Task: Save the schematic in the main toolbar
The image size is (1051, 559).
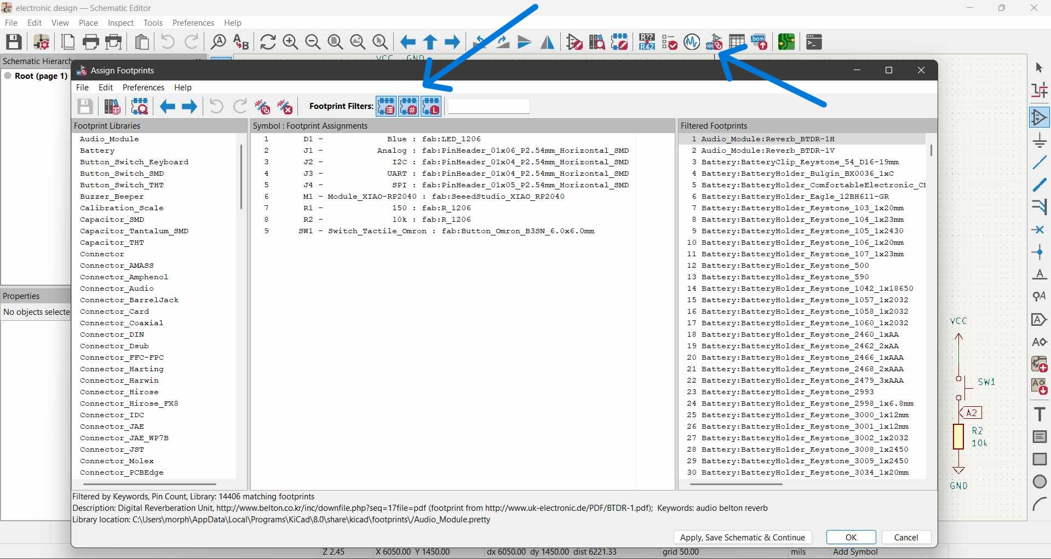Action: (14, 42)
